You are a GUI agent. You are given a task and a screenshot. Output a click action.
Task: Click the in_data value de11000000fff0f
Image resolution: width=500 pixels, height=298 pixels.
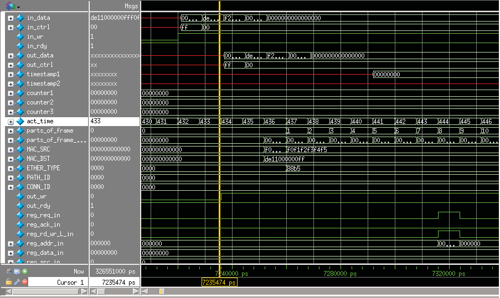pyautogui.click(x=115, y=18)
